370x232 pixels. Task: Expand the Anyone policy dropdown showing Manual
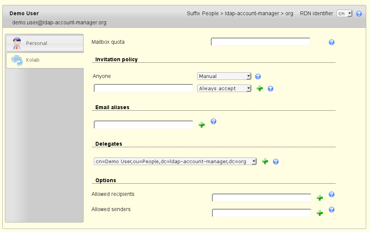click(224, 76)
